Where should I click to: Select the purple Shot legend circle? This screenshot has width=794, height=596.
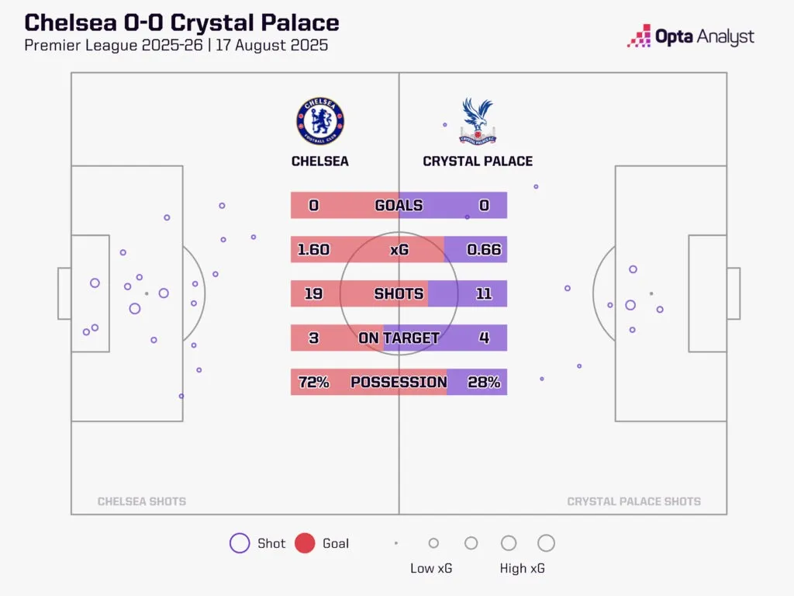pyautogui.click(x=240, y=543)
